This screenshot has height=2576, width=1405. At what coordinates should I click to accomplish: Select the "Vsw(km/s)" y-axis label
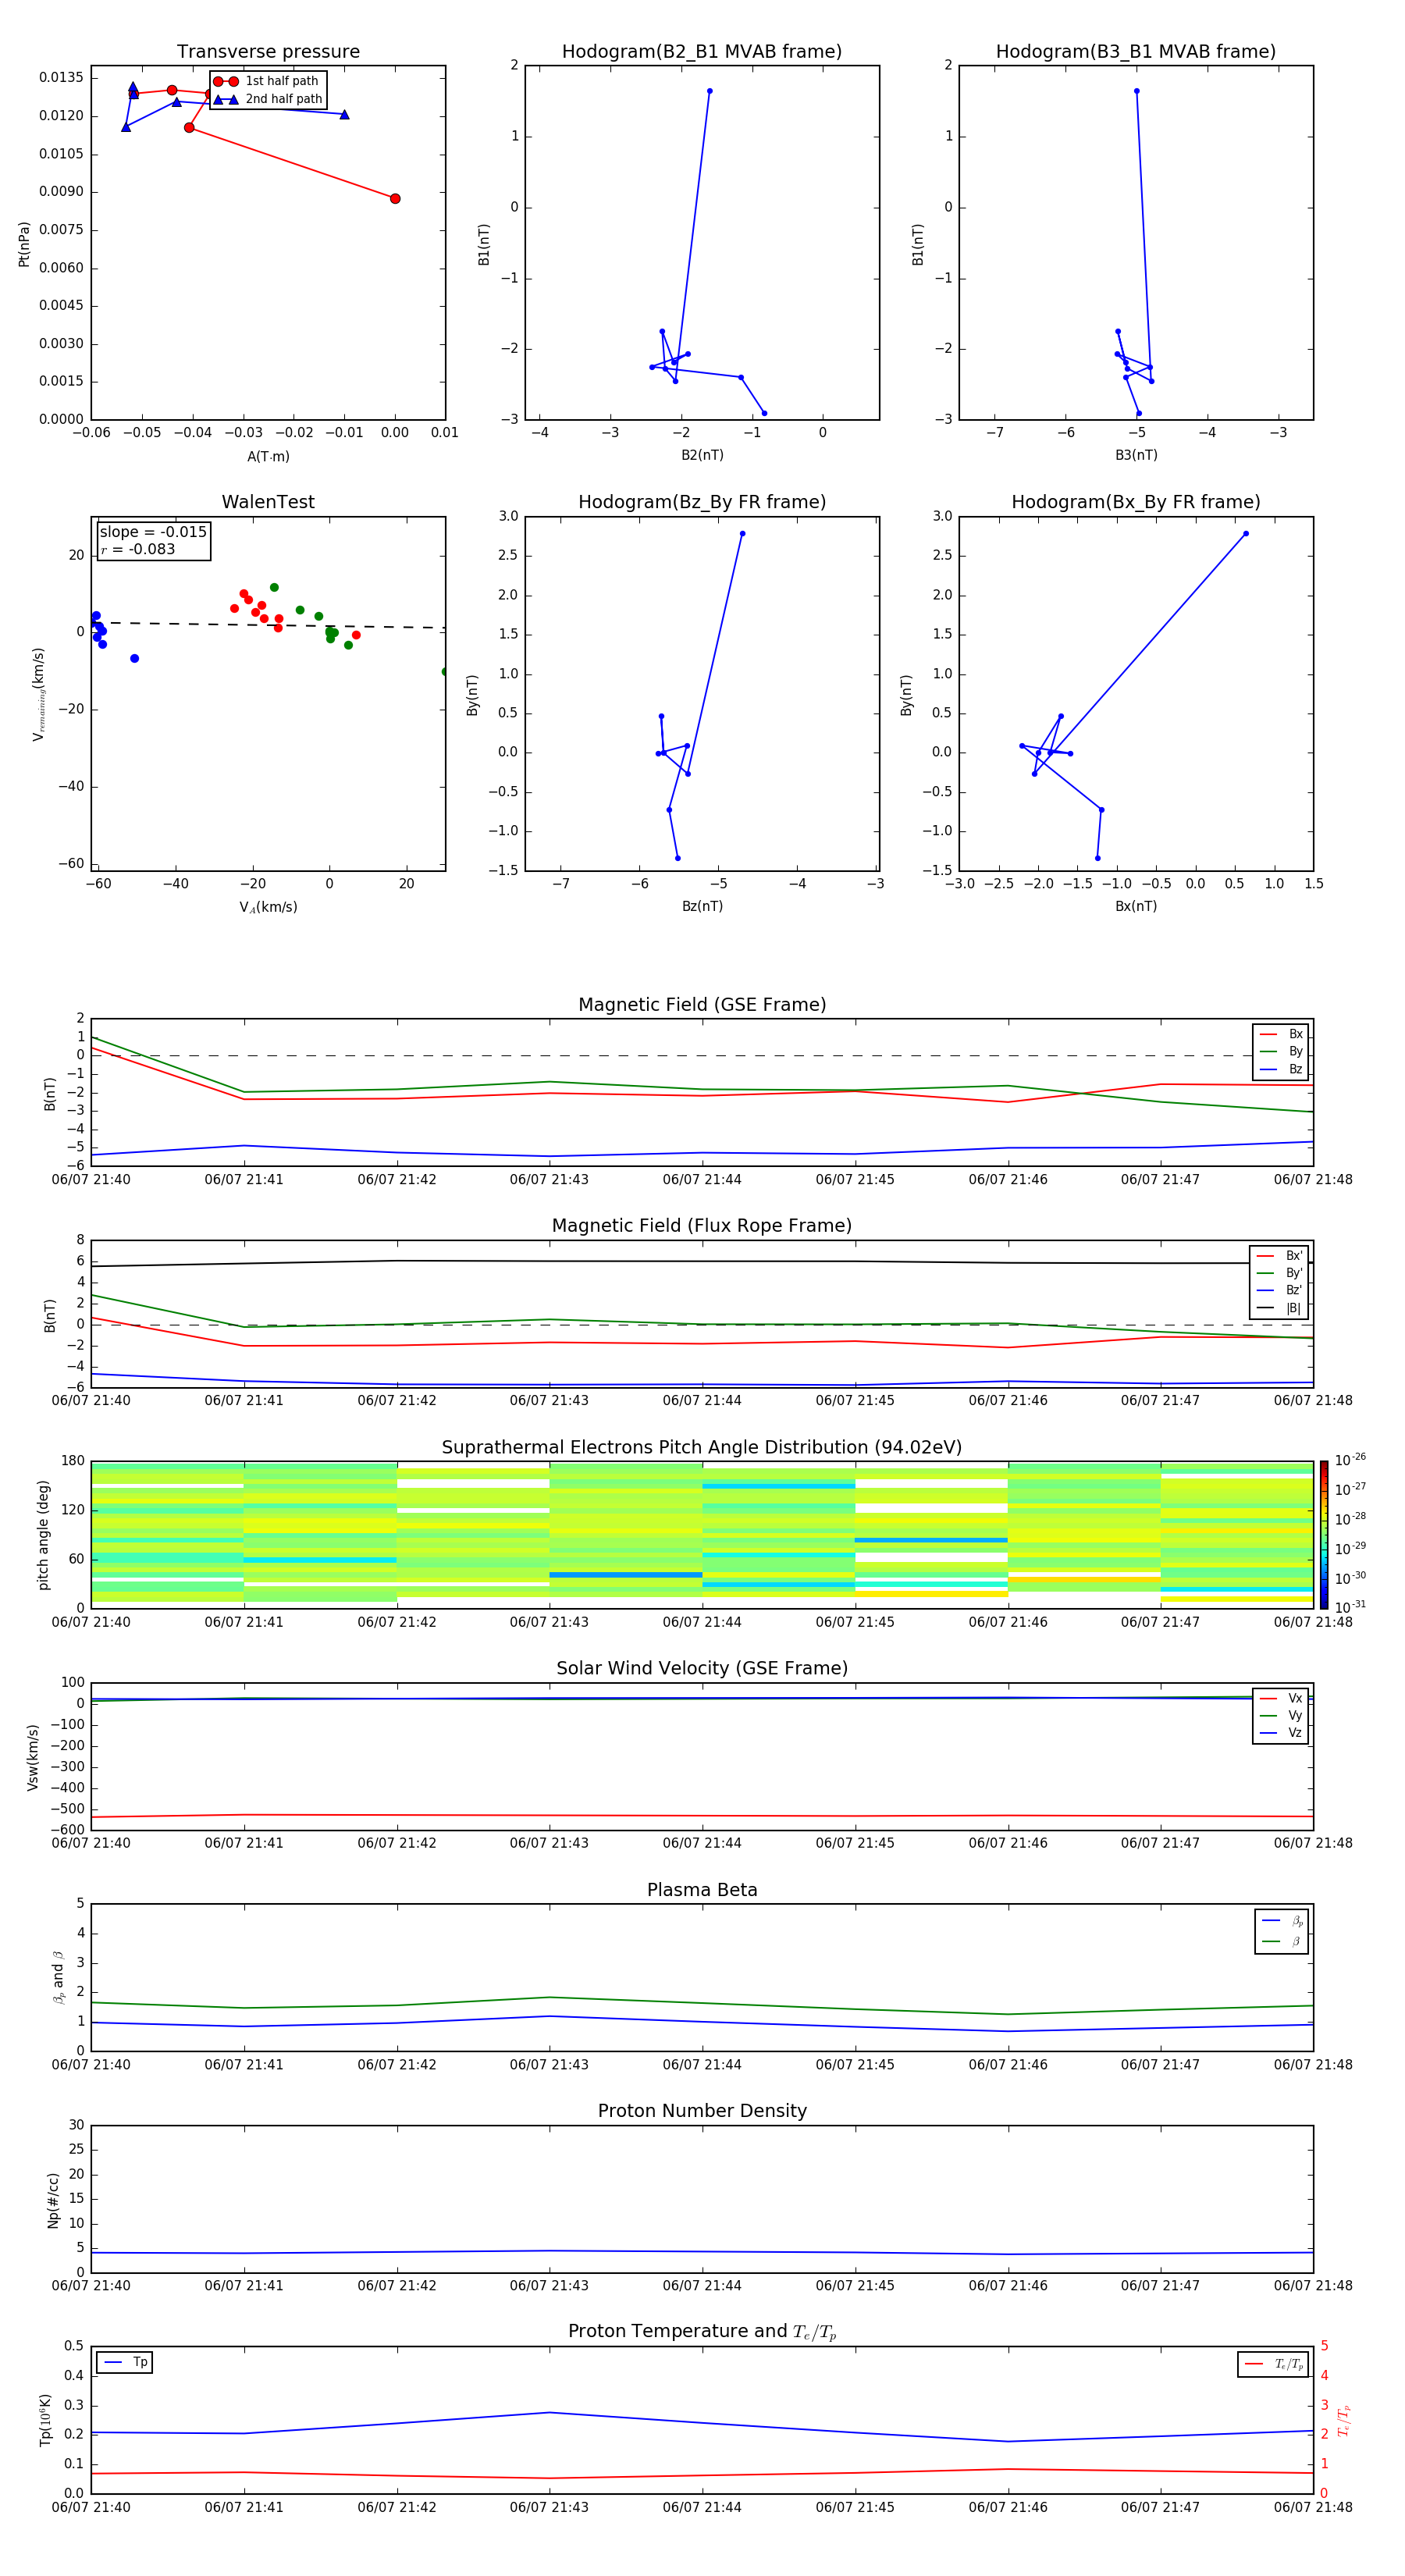coord(33,1757)
